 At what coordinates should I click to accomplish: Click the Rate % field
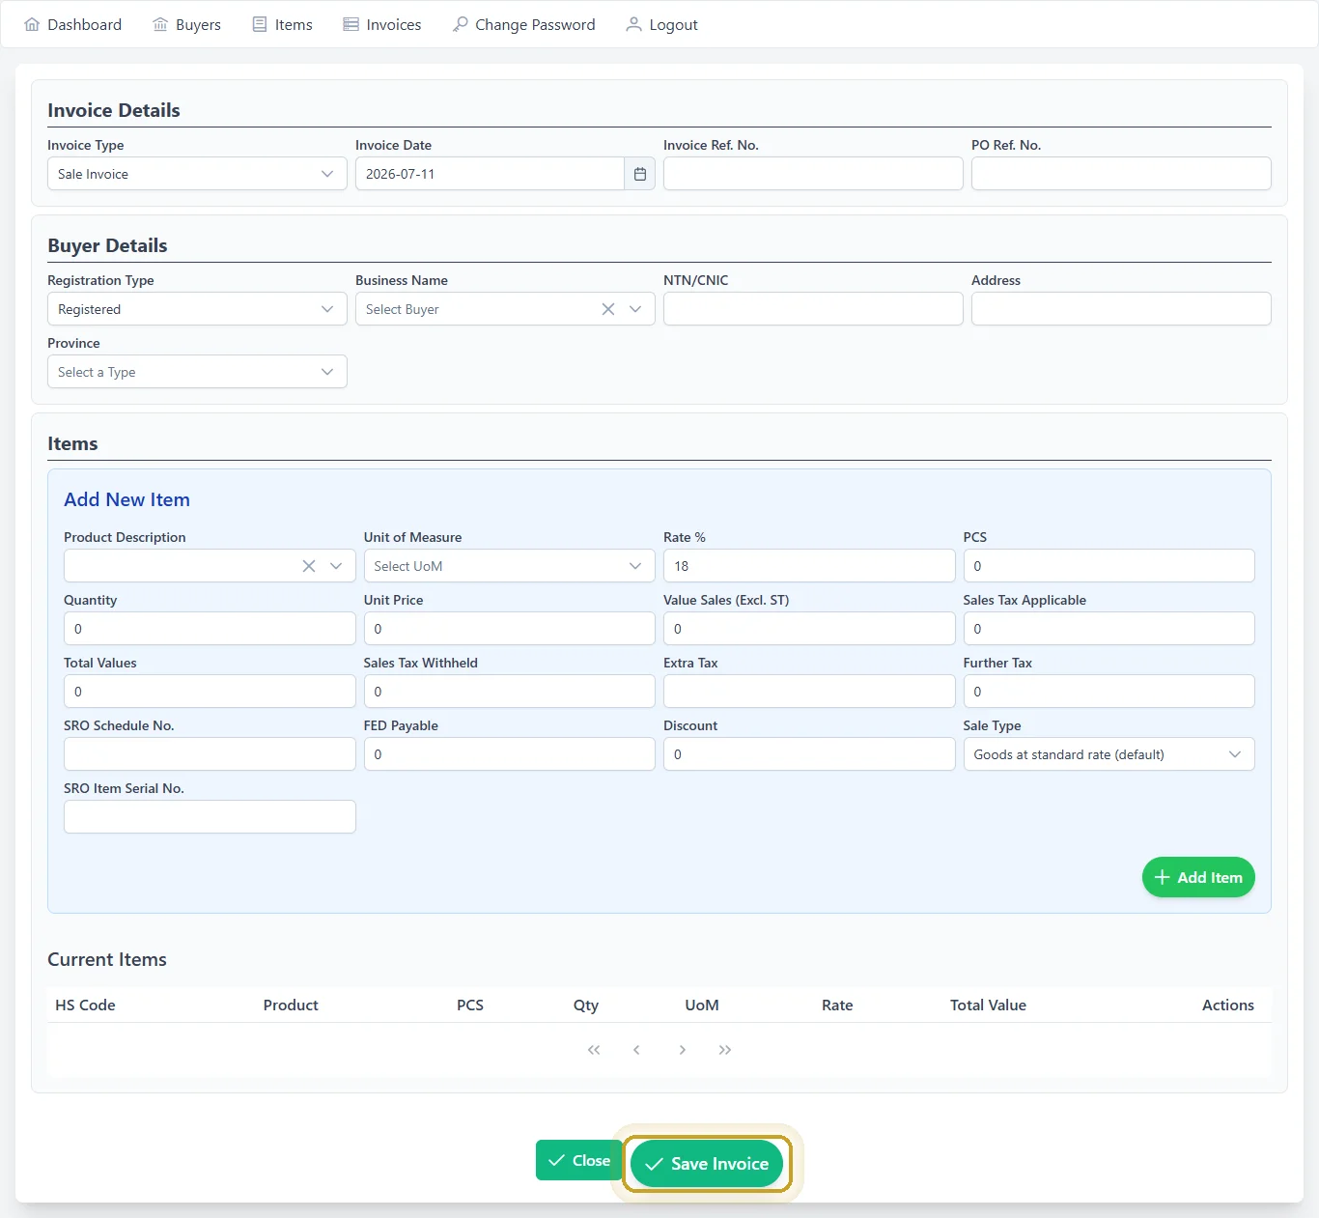coord(809,566)
